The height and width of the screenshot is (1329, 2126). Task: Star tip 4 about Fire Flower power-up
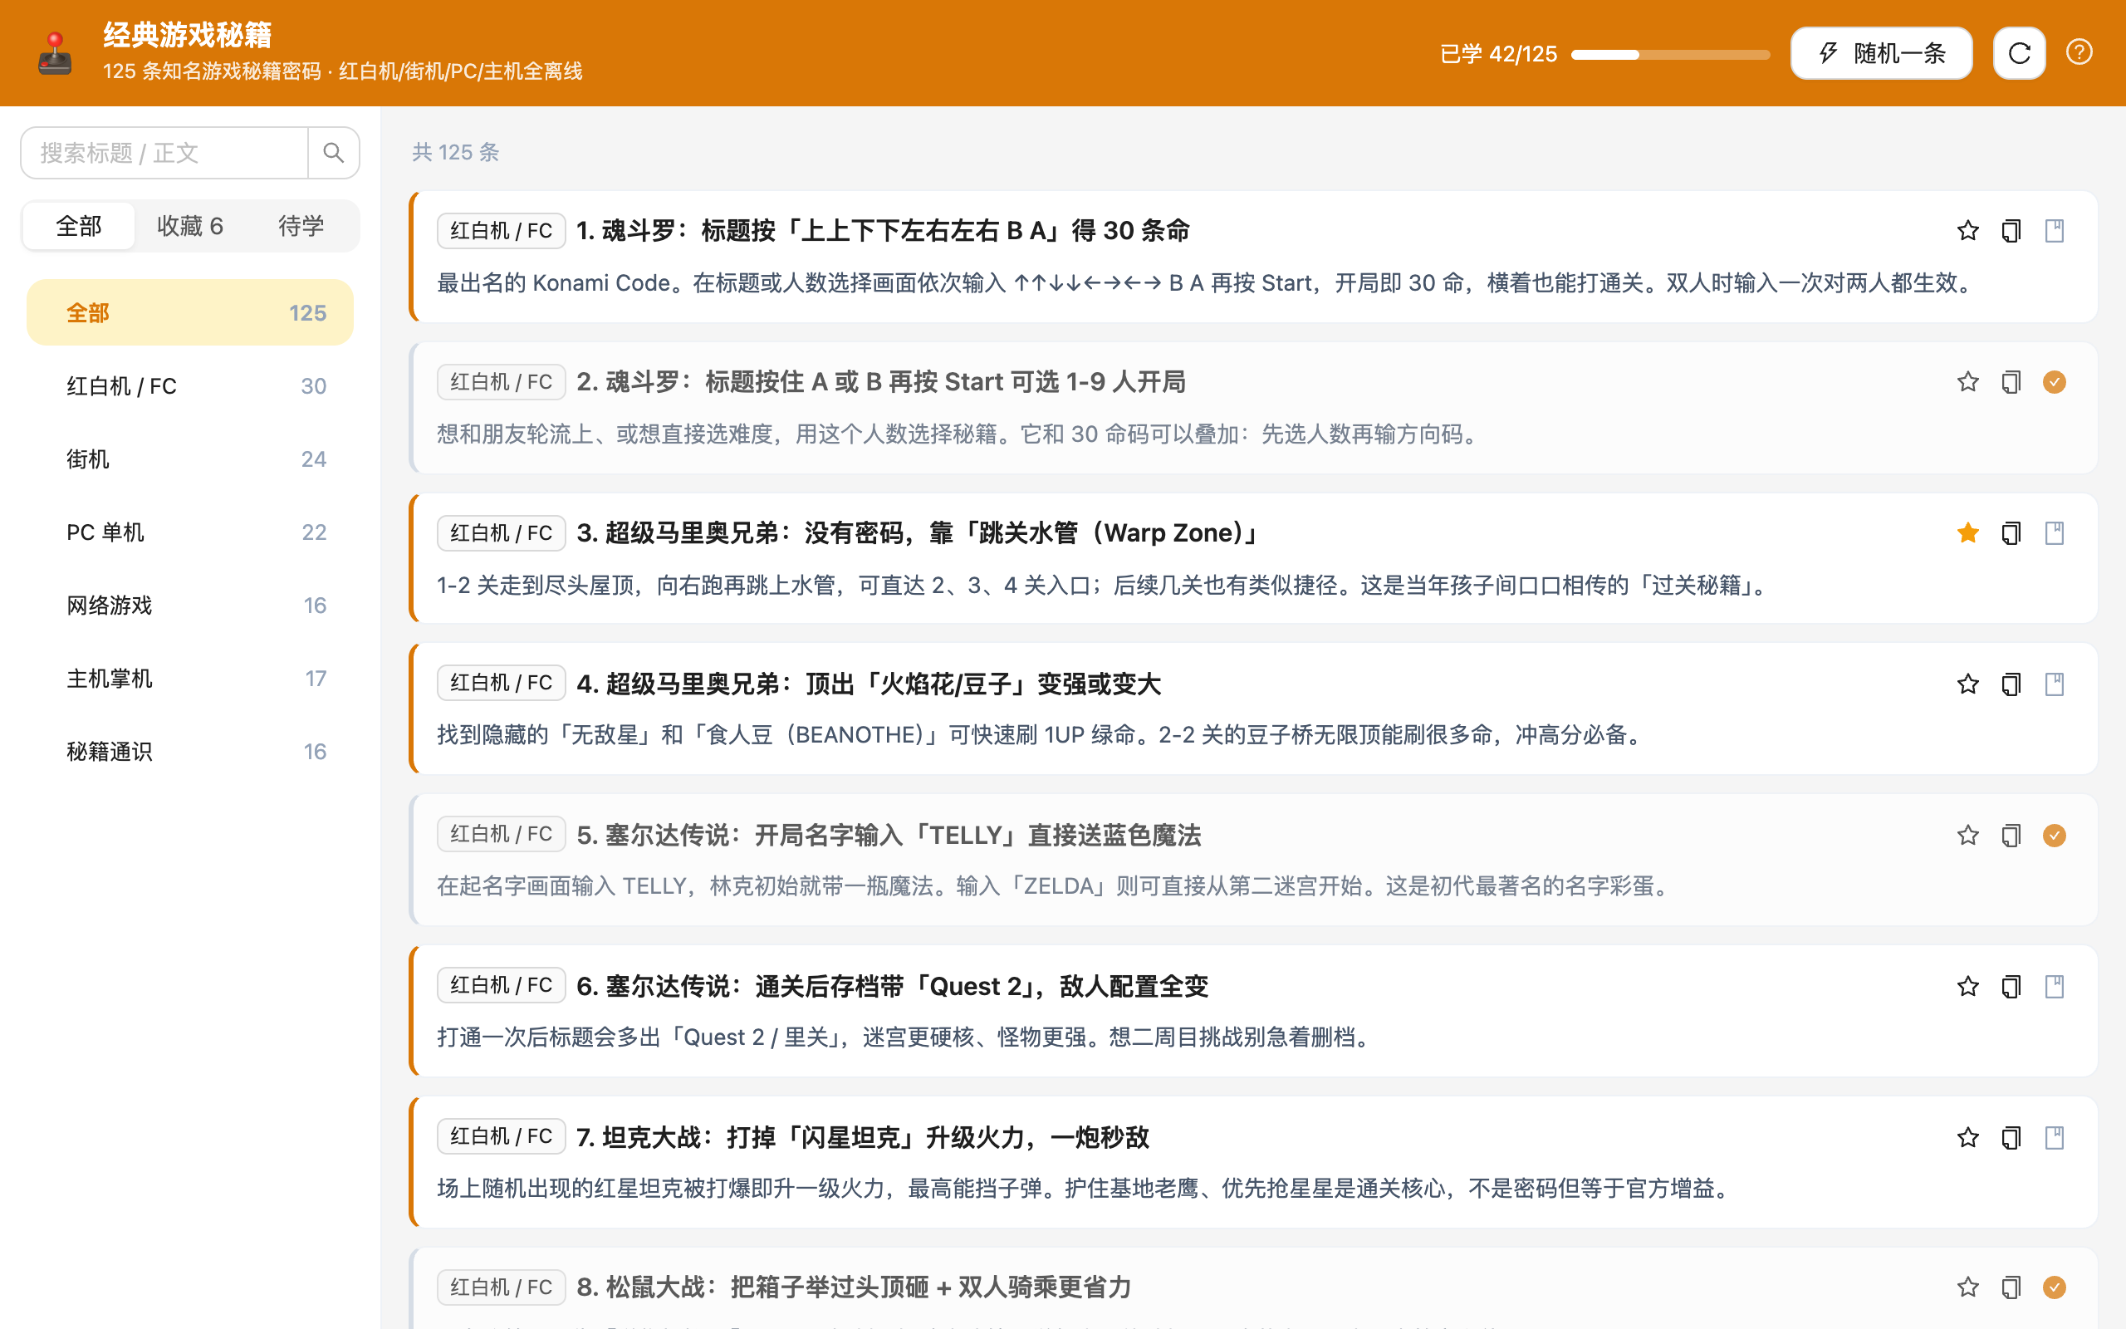[x=1968, y=684]
